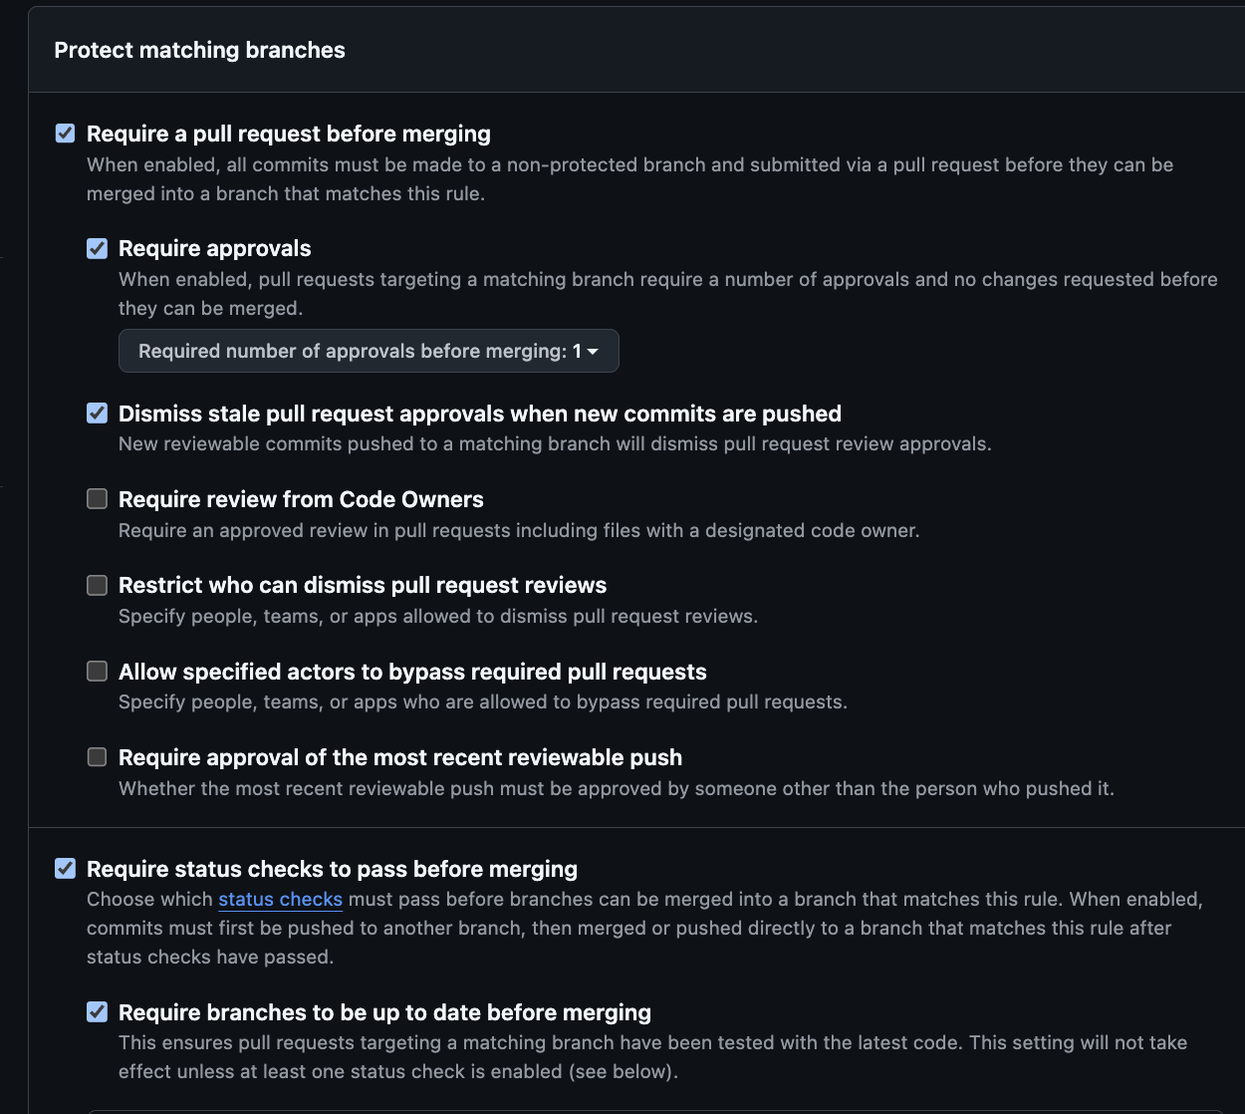
Task: Click the Allow specified actors to bypass label text
Action: (412, 672)
